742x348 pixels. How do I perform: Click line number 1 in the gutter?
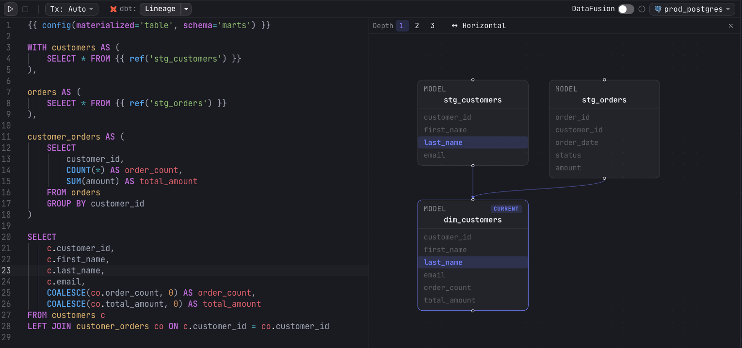[8, 25]
